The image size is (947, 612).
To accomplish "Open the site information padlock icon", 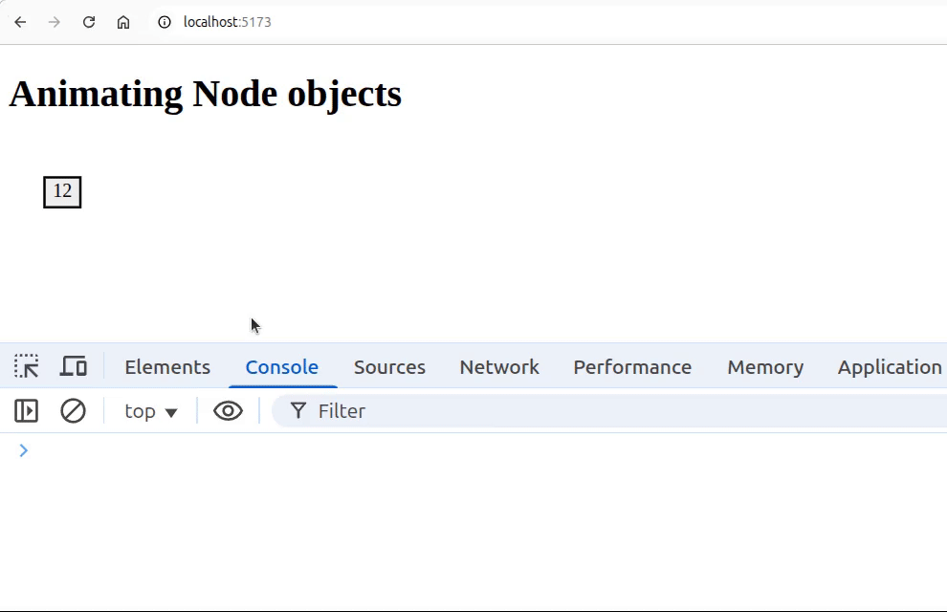I will (x=165, y=21).
